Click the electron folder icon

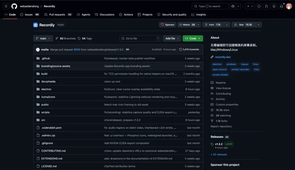click(x=38, y=89)
